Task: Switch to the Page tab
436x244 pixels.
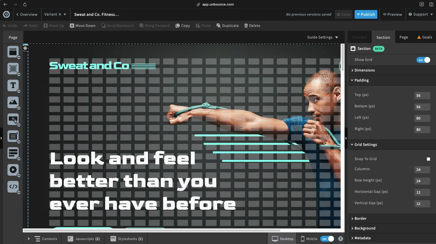Action: pos(403,37)
